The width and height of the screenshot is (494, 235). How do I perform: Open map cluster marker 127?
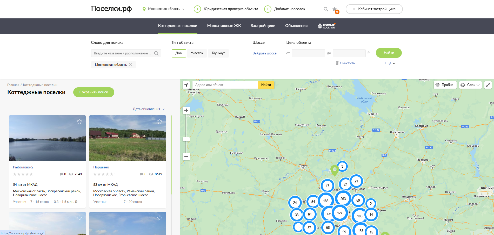pos(340,213)
